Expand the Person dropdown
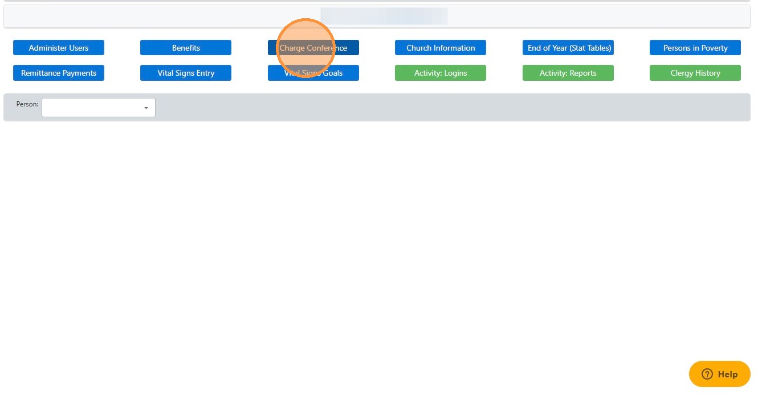This screenshot has width=762, height=395. (99, 108)
